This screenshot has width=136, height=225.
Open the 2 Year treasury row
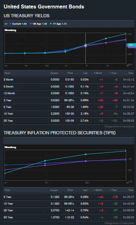coord(69,100)
